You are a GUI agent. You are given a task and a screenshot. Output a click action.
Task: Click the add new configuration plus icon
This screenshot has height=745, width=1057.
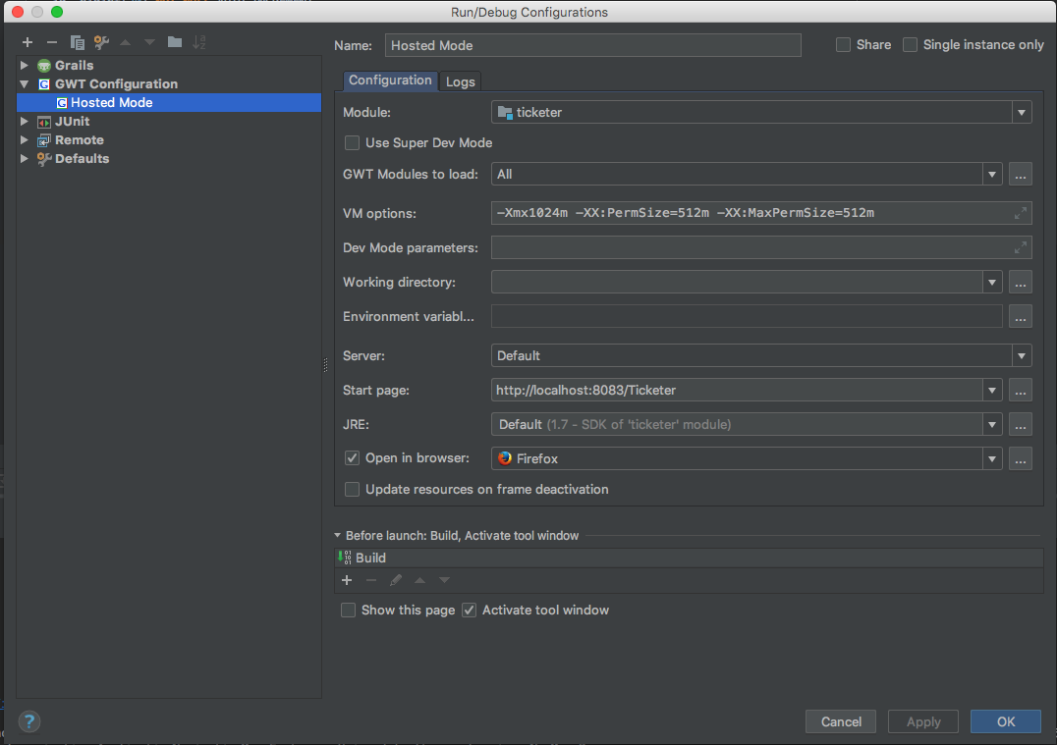click(27, 42)
